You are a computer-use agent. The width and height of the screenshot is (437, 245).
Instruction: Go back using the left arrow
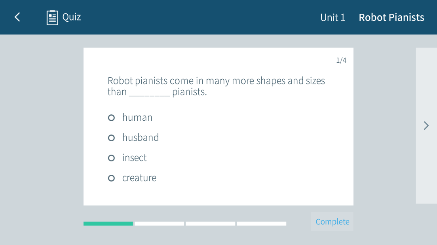click(x=17, y=17)
